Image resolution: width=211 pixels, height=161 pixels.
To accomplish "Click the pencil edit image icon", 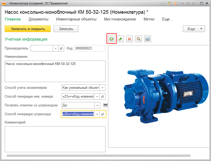I will (120, 39).
